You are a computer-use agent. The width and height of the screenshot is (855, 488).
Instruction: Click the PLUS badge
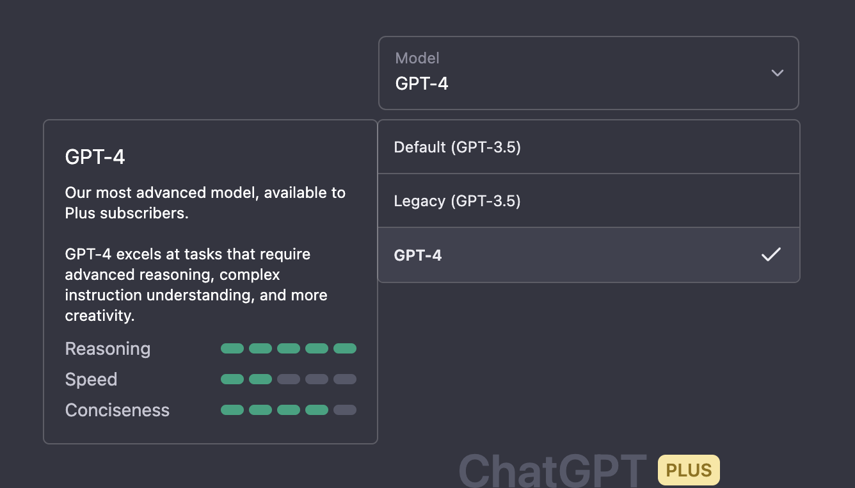click(x=689, y=470)
